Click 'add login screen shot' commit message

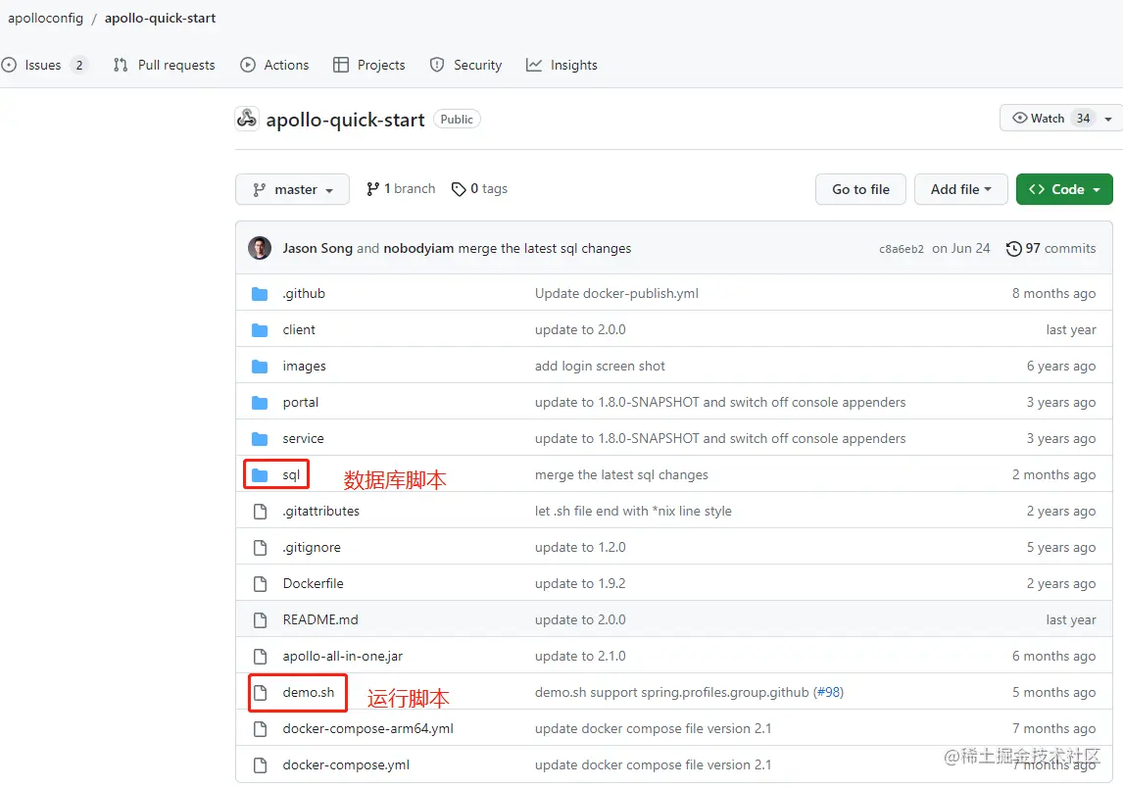coord(600,367)
